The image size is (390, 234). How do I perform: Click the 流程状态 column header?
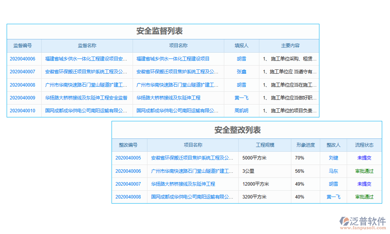click(x=364, y=145)
